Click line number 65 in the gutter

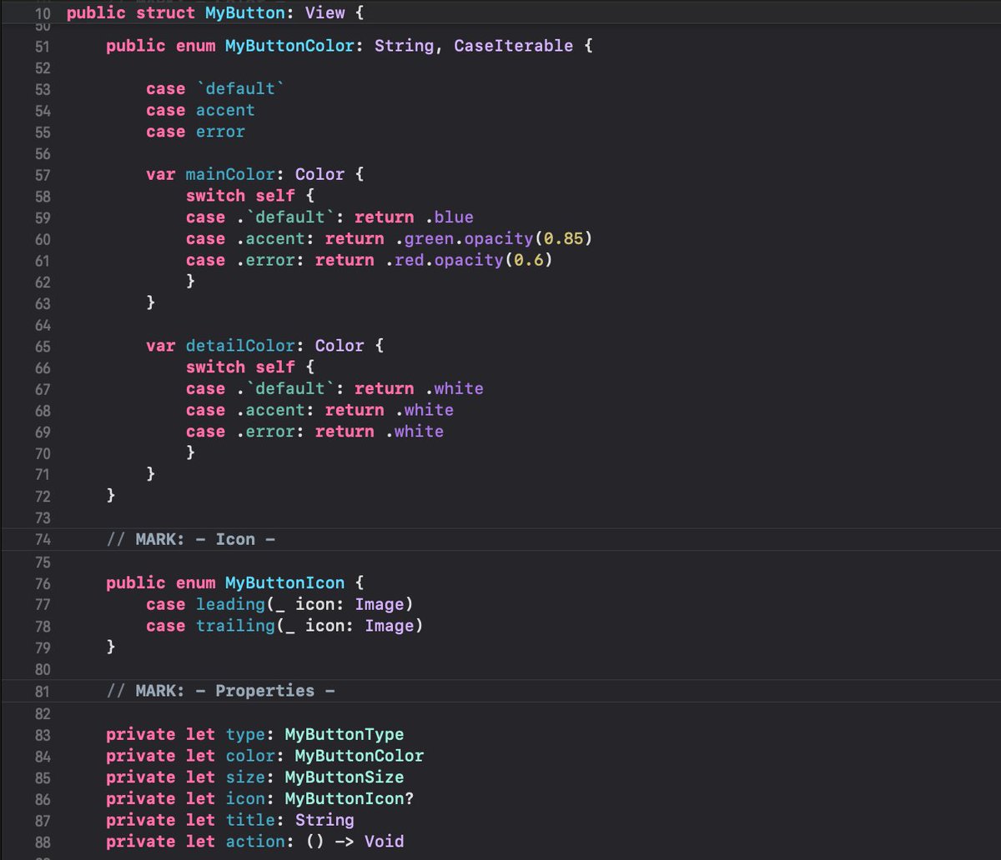tap(43, 347)
